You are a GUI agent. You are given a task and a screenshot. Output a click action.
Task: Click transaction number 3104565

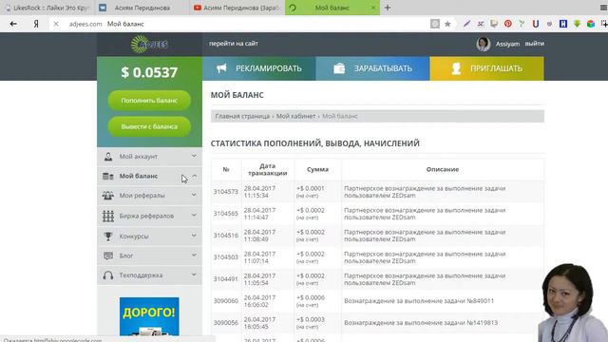point(226,213)
